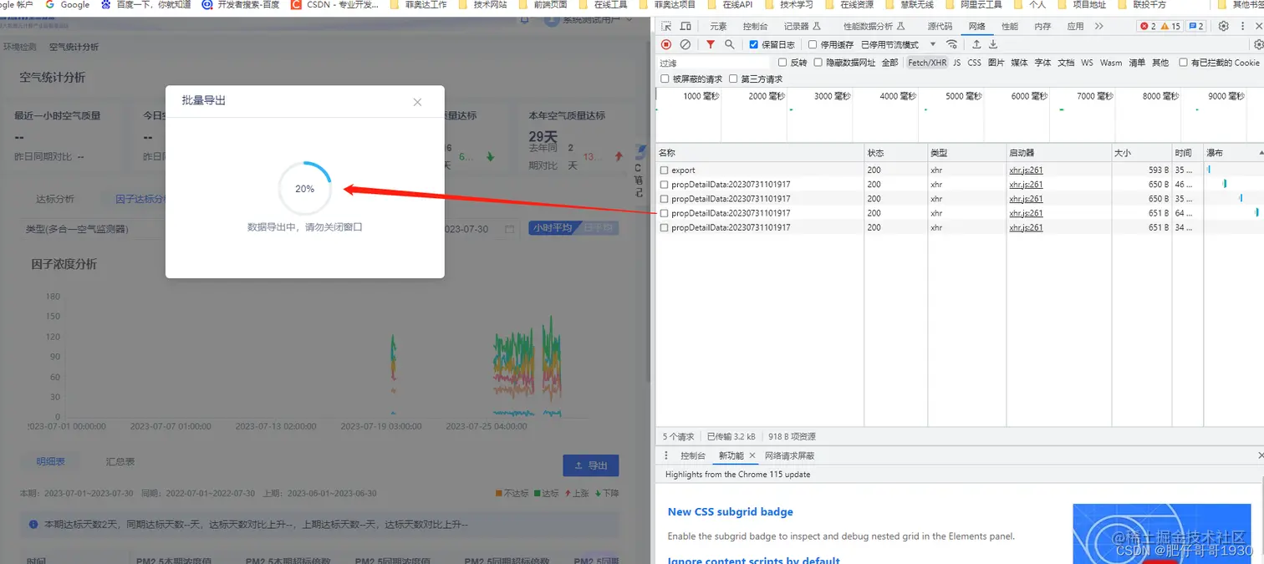Image resolution: width=1264 pixels, height=564 pixels.
Task: Show more DevTools tabs with the double chevron
Action: [1099, 27]
